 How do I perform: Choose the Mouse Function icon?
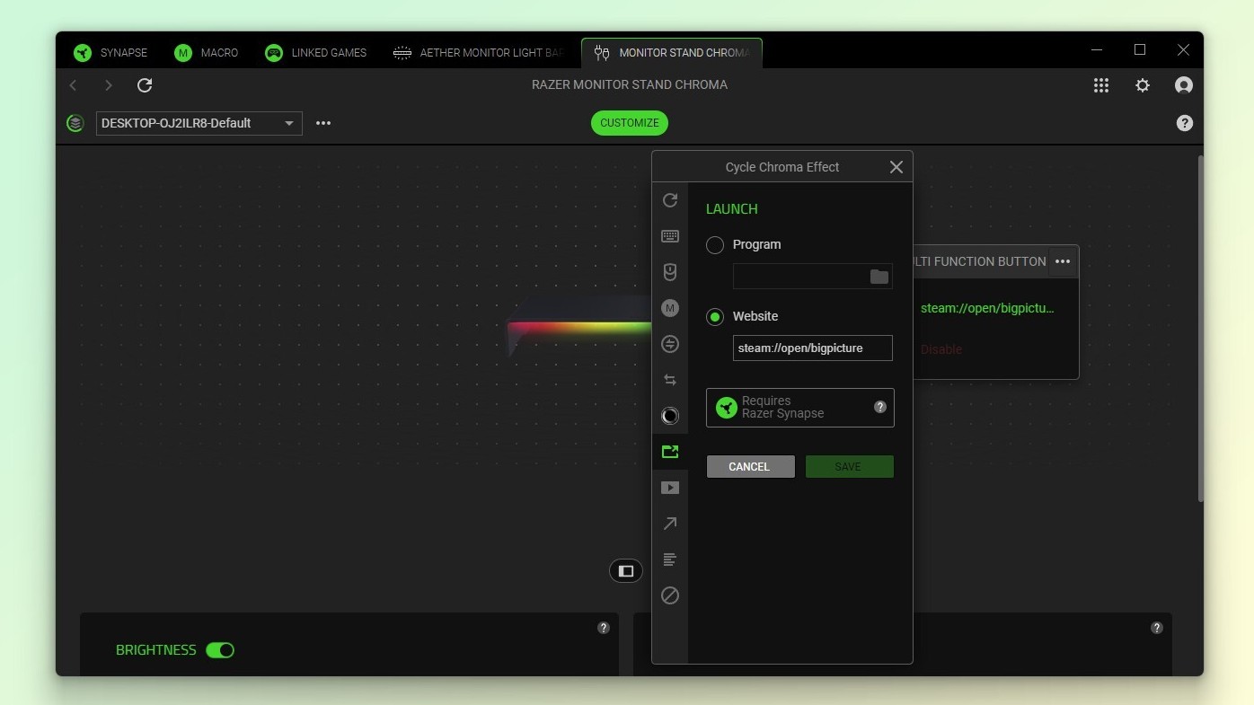coord(670,272)
